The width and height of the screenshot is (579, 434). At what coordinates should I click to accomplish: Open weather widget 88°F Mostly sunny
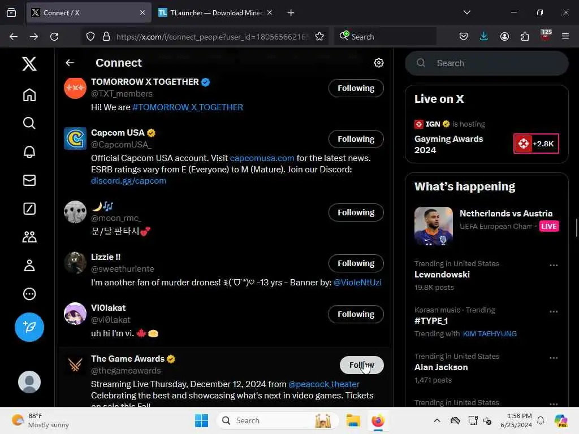(x=40, y=420)
